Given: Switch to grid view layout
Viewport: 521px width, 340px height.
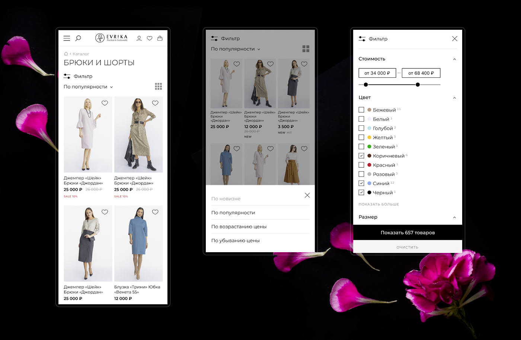Looking at the screenshot, I should [x=159, y=86].
